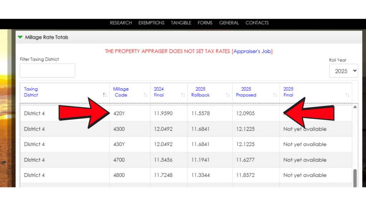Viewport: 366px width, 206px height.
Task: Open the CONTACTS menu
Action: tap(257, 23)
